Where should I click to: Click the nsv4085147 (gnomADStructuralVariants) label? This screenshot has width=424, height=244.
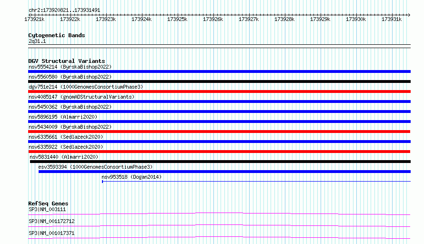click(81, 97)
